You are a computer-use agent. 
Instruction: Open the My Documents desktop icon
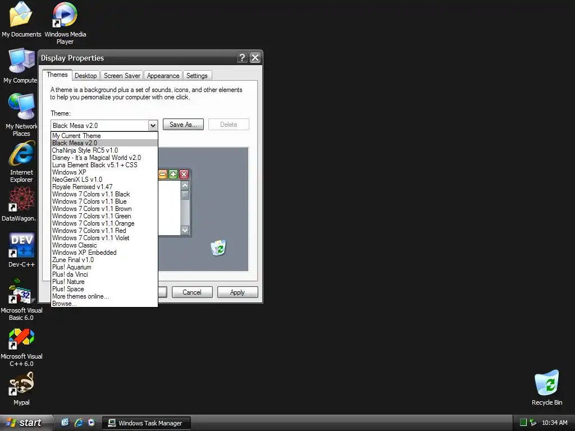click(x=21, y=19)
